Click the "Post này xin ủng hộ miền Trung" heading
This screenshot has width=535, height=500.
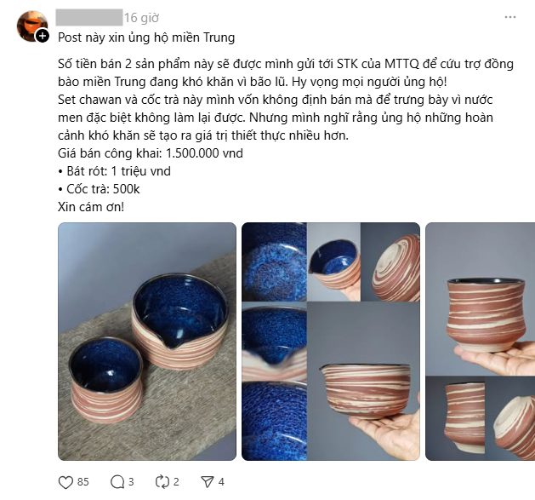(x=146, y=37)
